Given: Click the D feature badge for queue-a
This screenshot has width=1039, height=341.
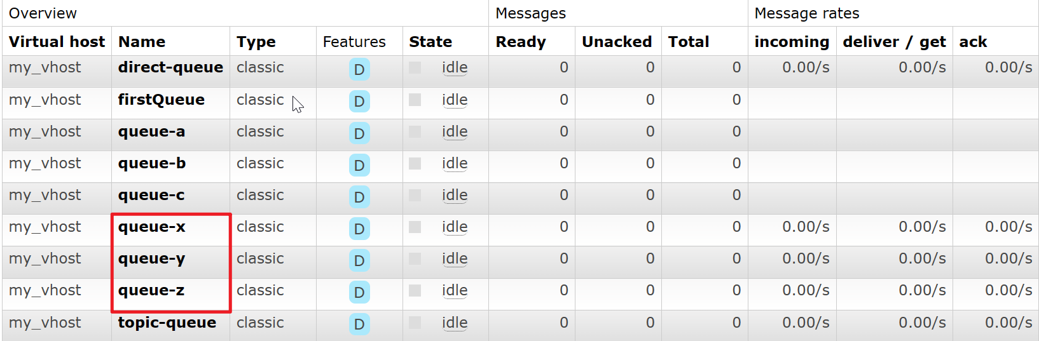Looking at the screenshot, I should 359,133.
